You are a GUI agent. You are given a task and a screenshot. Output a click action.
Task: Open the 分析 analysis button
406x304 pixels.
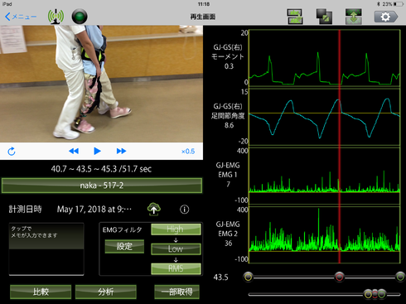(x=106, y=292)
